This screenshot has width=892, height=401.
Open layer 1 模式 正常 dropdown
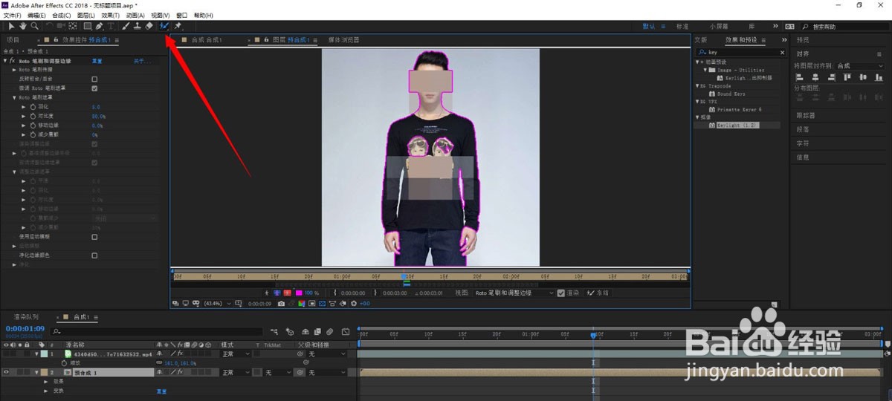(236, 354)
